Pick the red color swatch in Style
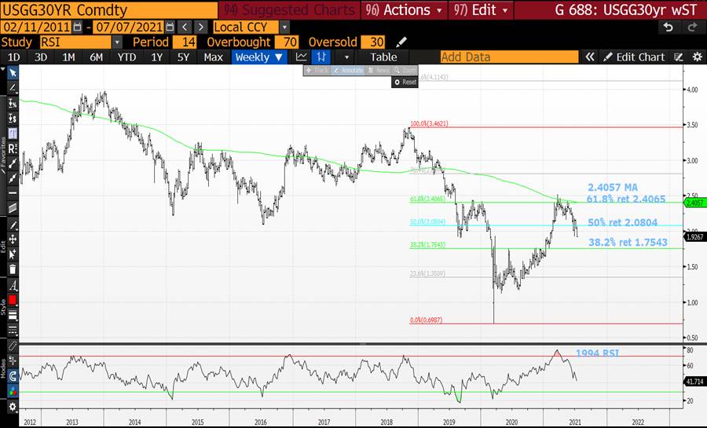This screenshot has width=707, height=428. point(13,300)
